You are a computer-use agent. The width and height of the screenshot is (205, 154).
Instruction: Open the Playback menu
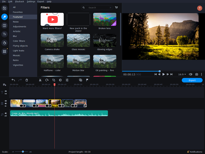click(19, 2)
